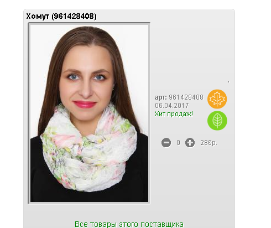This screenshot has height=228, width=271.
Task: Click the product title Хомут (961428408)
Action: point(61,16)
